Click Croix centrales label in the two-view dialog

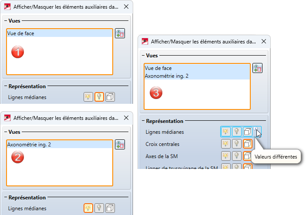pos(162,144)
